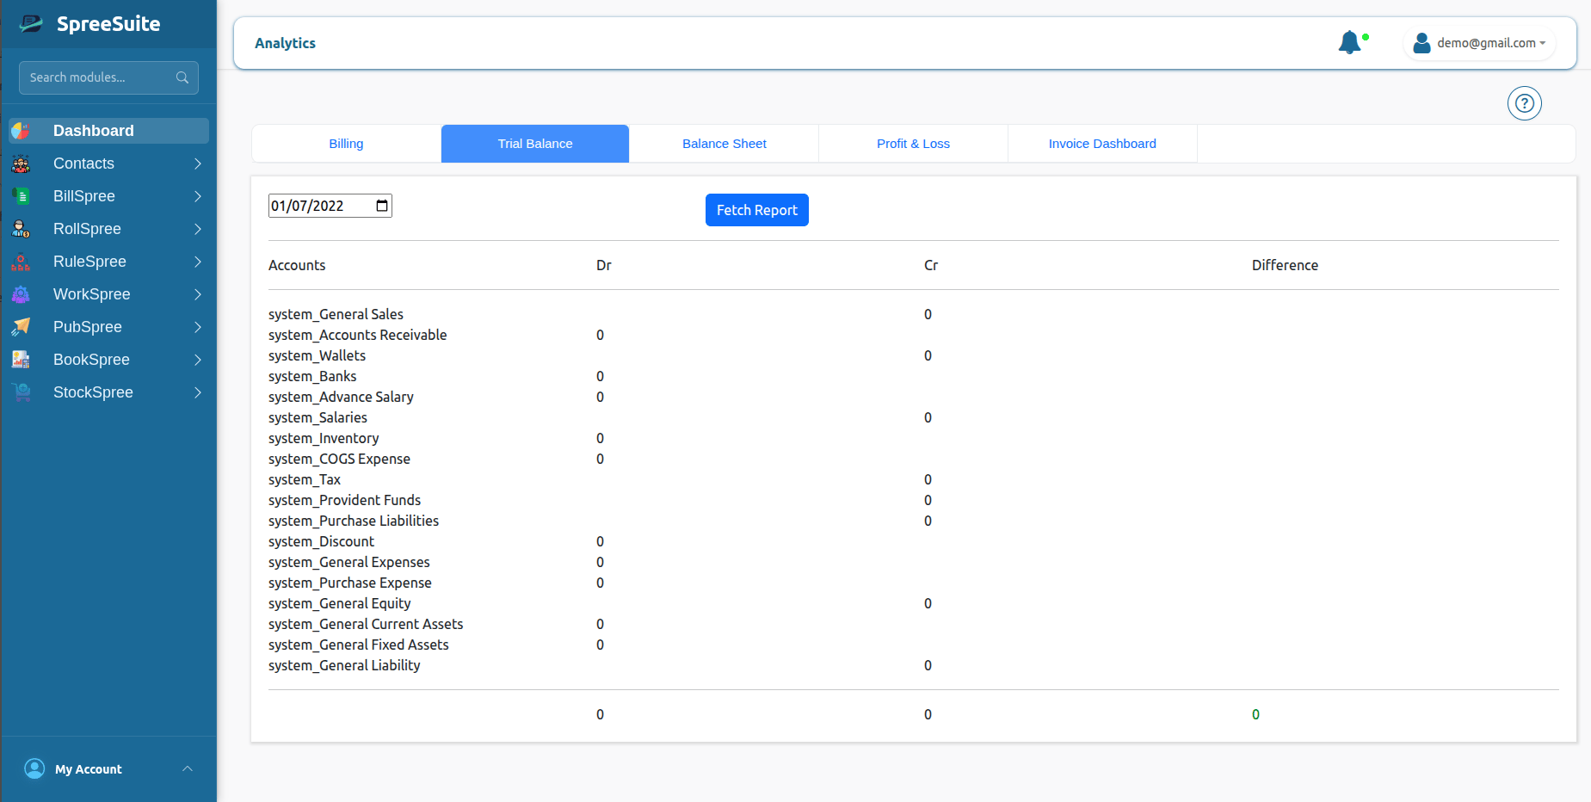The image size is (1591, 802).
Task: Select the system_Banks account
Action: [x=312, y=376]
